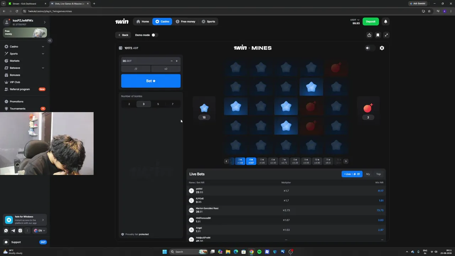Open the USDT currency dropdown
455x256 pixels.
tap(355, 20)
